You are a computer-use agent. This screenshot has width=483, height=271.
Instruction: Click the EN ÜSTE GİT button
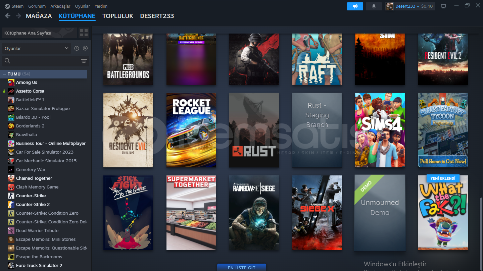[242, 267]
